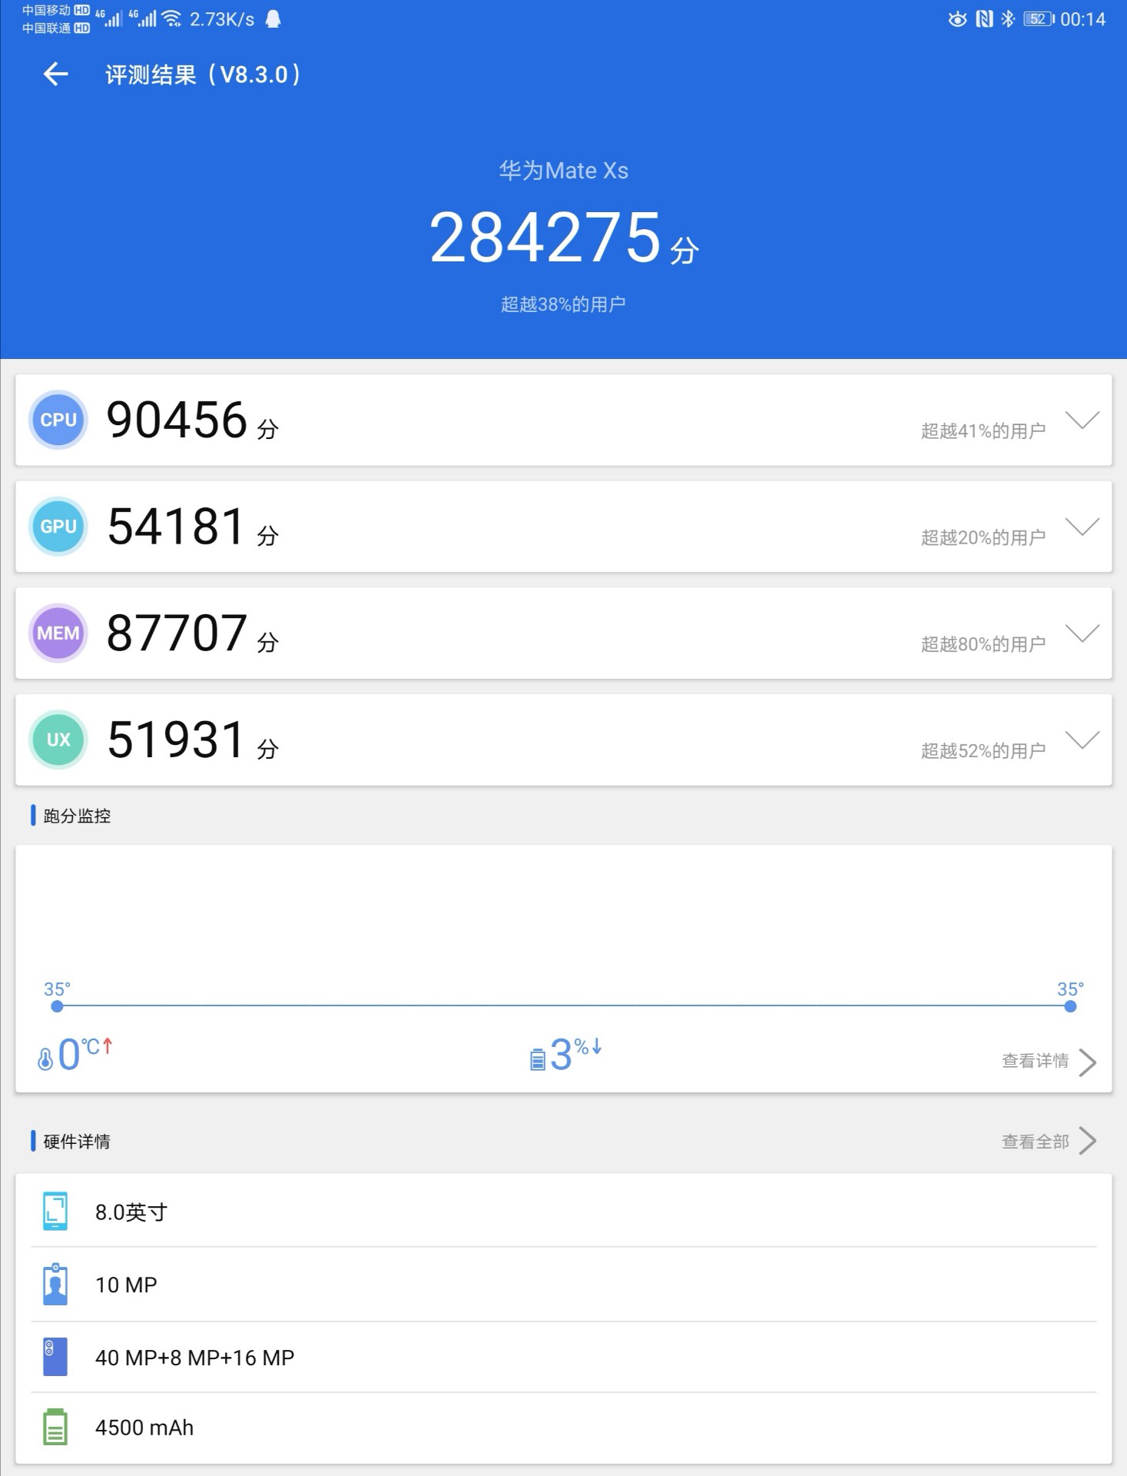Tap the rear camera icon

point(55,1357)
